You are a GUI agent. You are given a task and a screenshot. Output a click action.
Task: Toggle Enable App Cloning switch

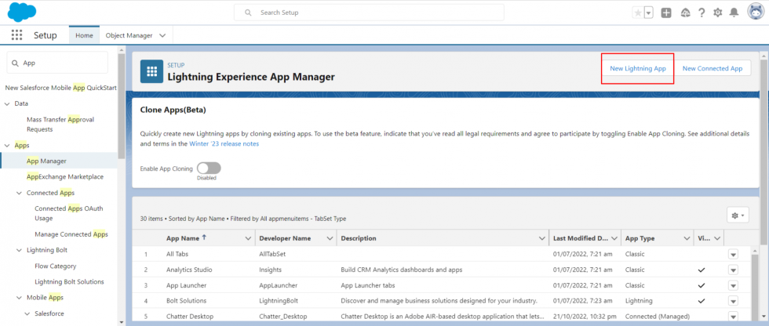coord(209,168)
